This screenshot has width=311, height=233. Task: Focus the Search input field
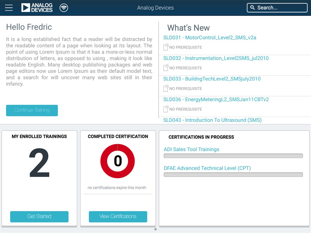[277, 8]
